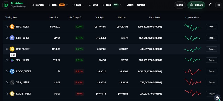This screenshot has height=101, width=223.
Task: Click the BNB / USDT sparkline chart
Action: click(x=193, y=49)
